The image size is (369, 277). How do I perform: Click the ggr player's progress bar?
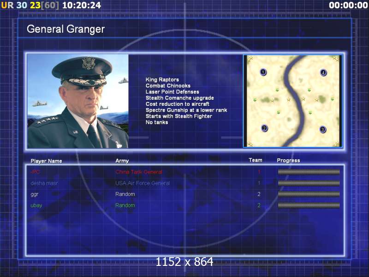click(309, 194)
